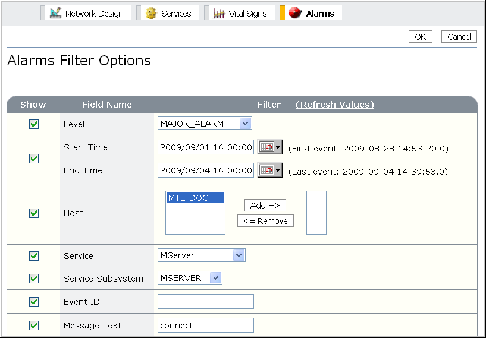486x338 pixels.
Task: Disable the Message Text show checkbox
Action: point(34,326)
